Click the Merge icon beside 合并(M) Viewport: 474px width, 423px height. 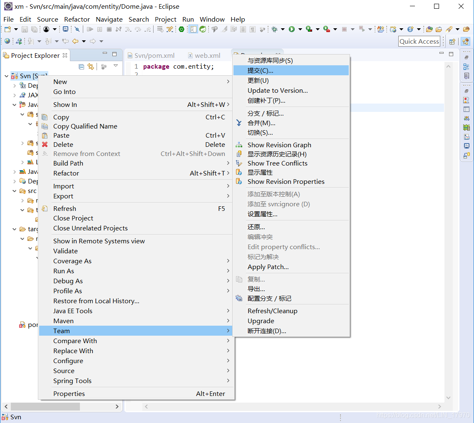click(239, 123)
